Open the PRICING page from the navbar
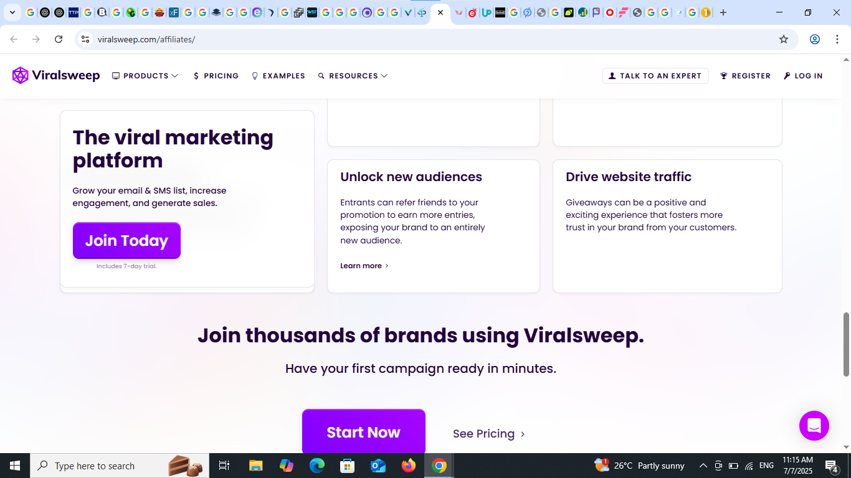 [216, 76]
